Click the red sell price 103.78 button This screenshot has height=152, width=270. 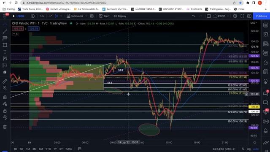[x=18, y=29]
